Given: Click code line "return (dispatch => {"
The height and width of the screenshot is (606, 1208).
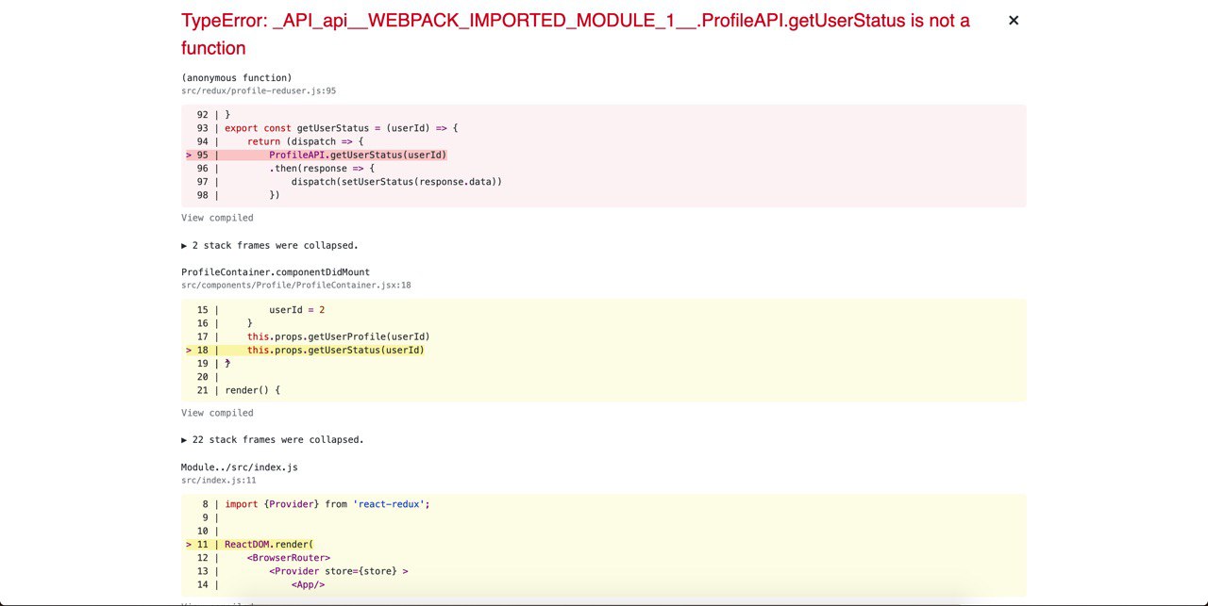Looking at the screenshot, I should click(305, 141).
